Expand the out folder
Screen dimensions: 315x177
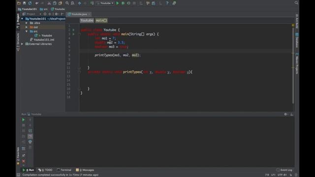click(27, 27)
